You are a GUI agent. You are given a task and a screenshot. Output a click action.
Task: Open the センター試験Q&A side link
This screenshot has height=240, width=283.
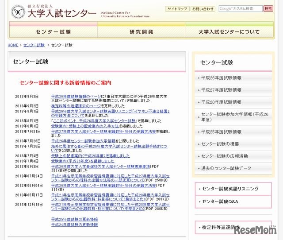(233, 201)
